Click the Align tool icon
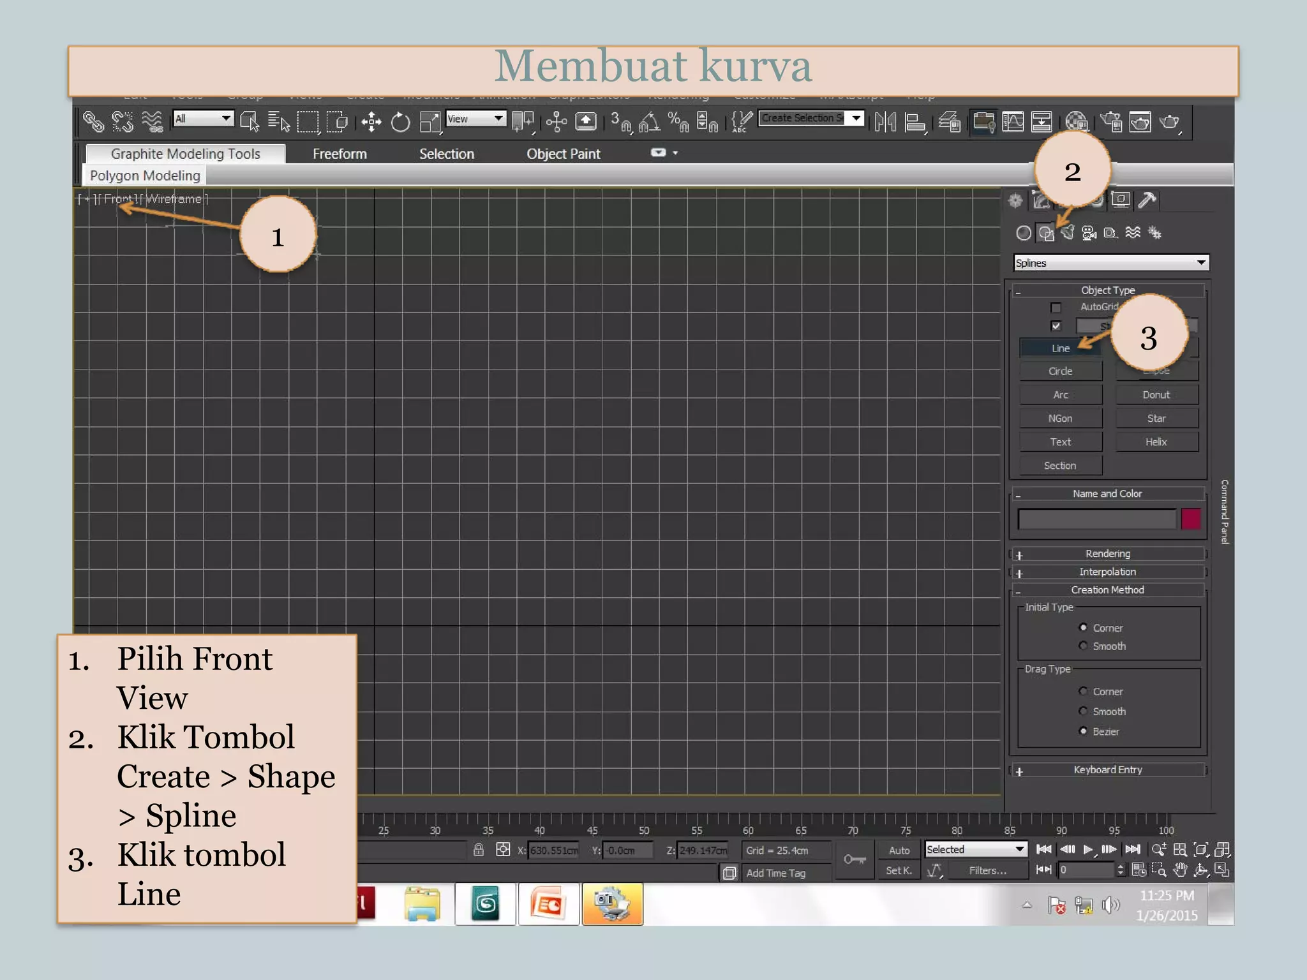 pyautogui.click(x=915, y=122)
